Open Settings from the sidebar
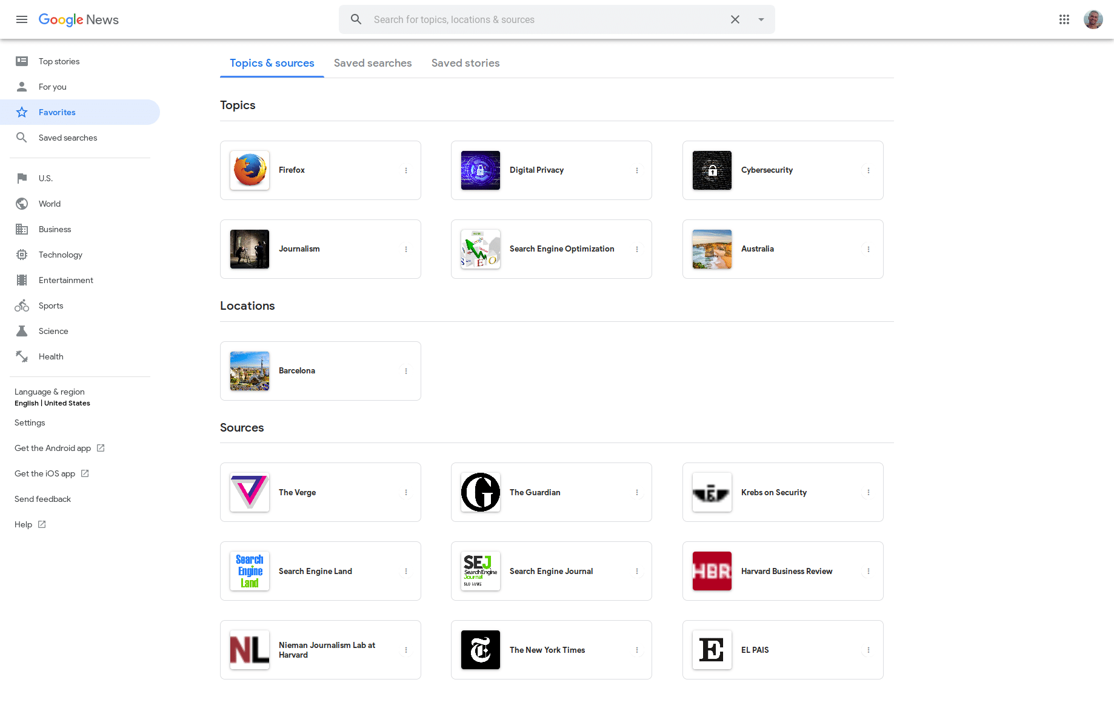1114x728 pixels. coord(30,422)
